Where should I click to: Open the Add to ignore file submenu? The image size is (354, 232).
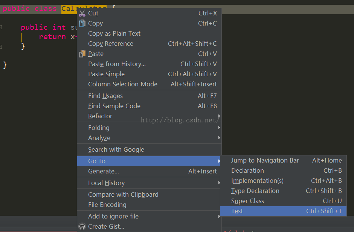coord(113,216)
